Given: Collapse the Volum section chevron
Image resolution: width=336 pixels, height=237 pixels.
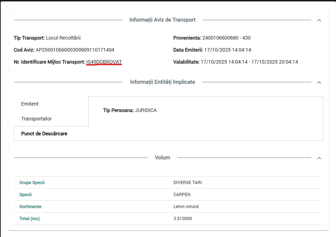Looking at the screenshot, I should (x=319, y=158).
